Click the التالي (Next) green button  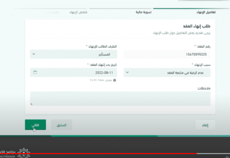click(x=35, y=125)
